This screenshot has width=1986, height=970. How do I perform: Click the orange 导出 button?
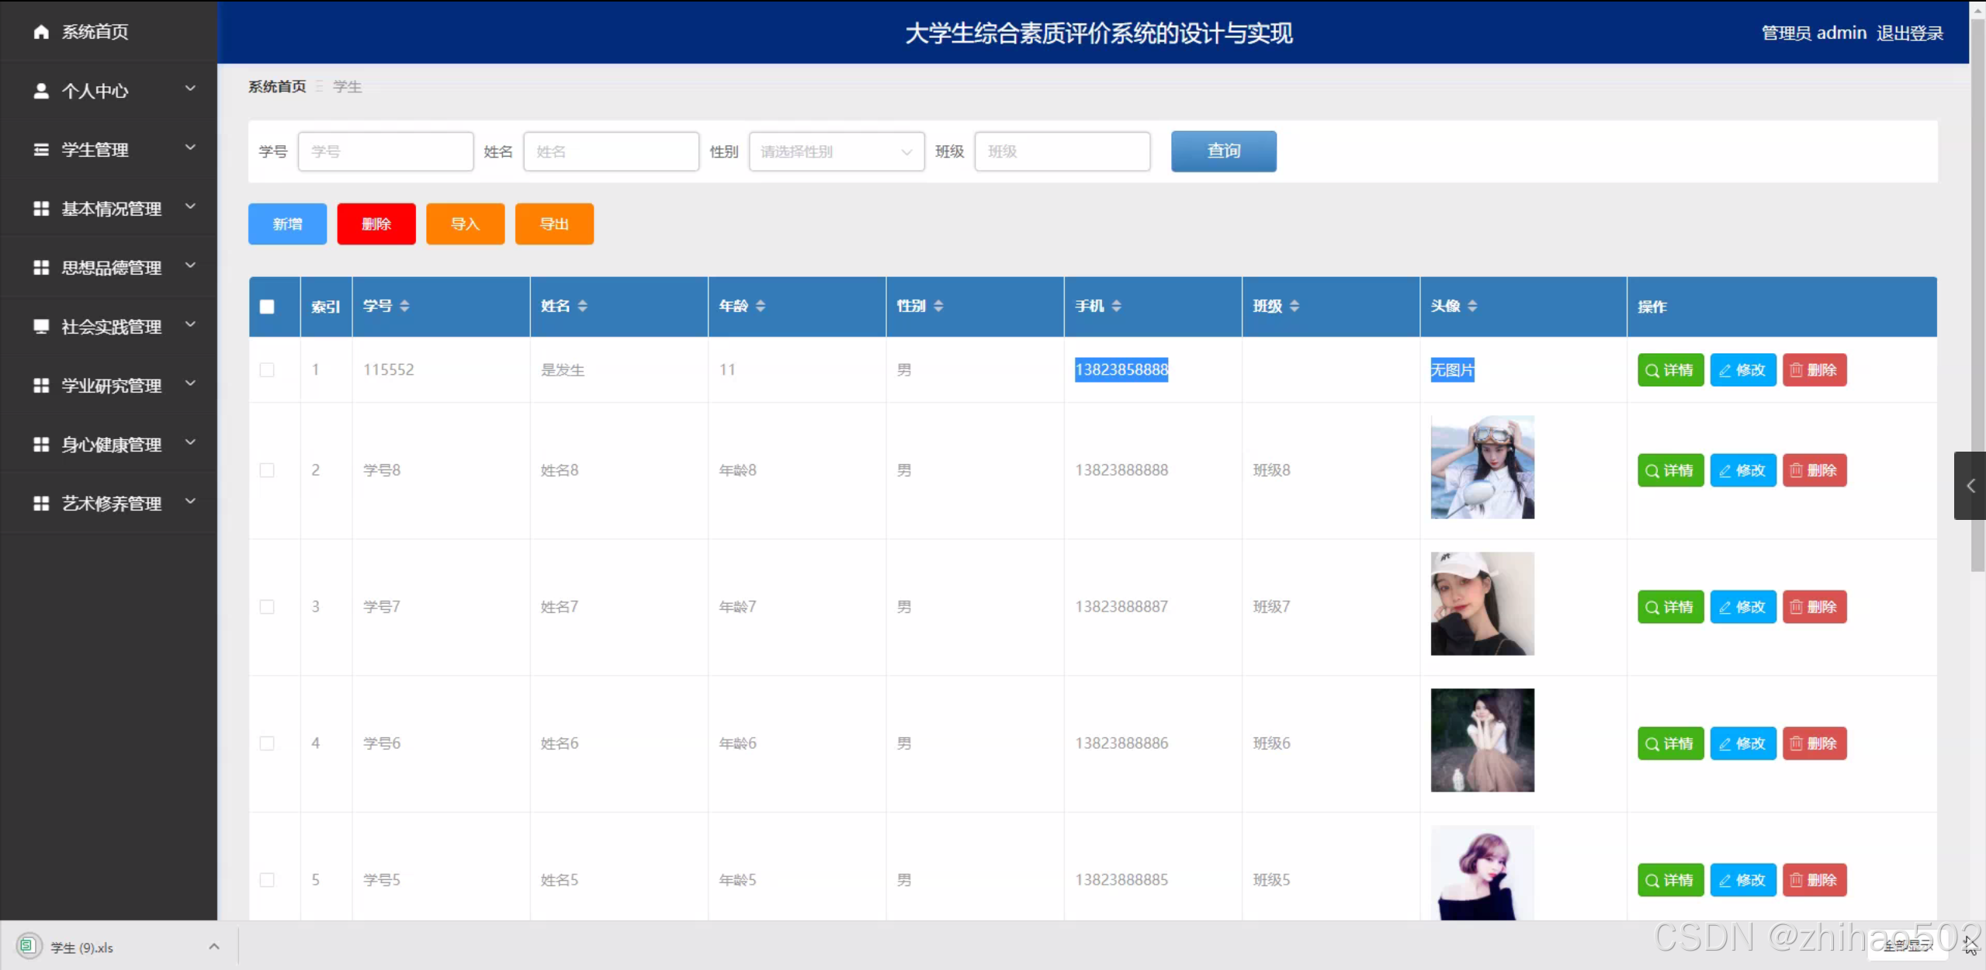(x=554, y=224)
